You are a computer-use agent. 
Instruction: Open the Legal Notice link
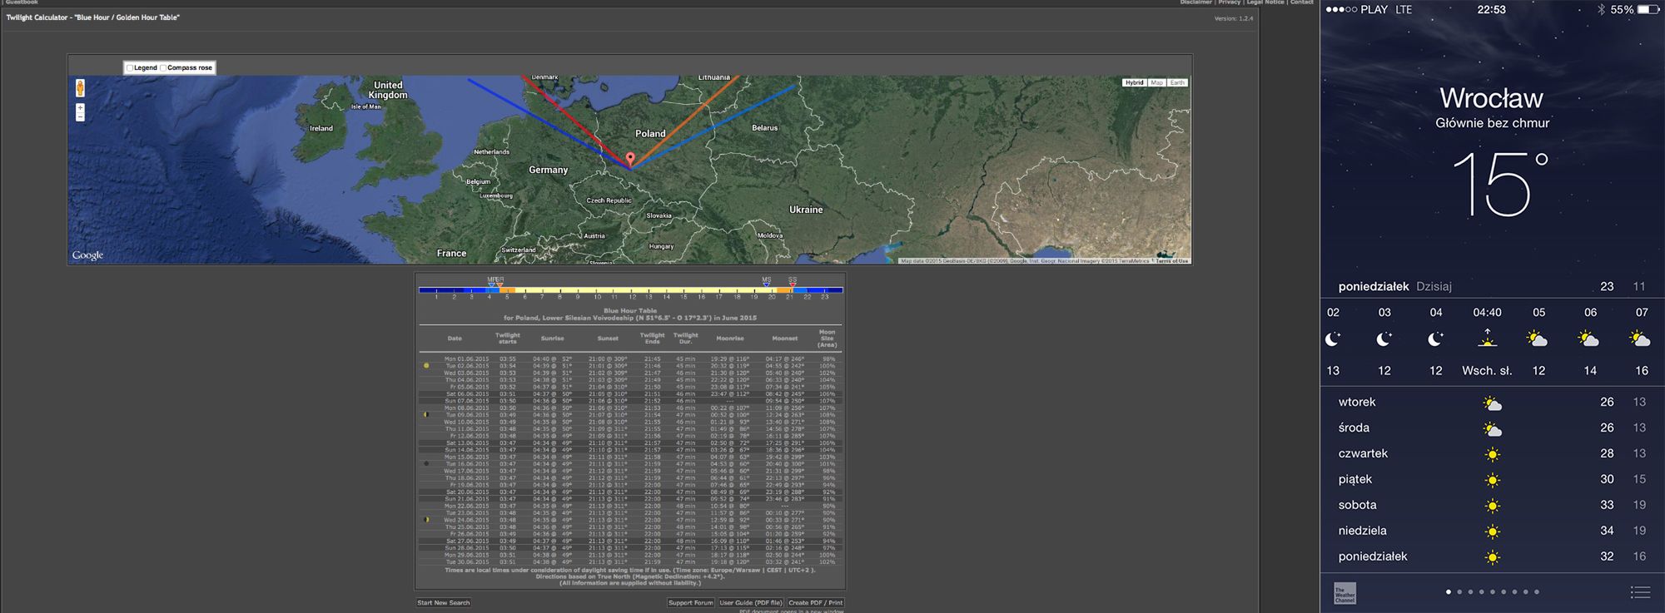[1265, 2]
